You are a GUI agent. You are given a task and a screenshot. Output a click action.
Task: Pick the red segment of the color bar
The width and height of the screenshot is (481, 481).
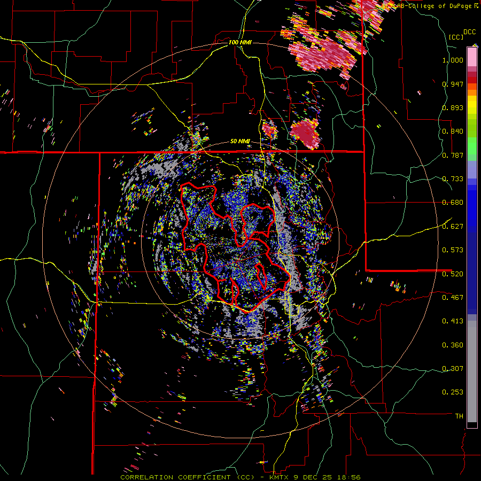click(x=472, y=80)
